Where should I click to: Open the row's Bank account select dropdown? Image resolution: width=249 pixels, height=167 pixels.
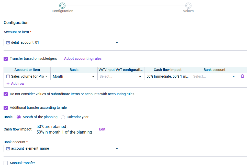point(214,76)
